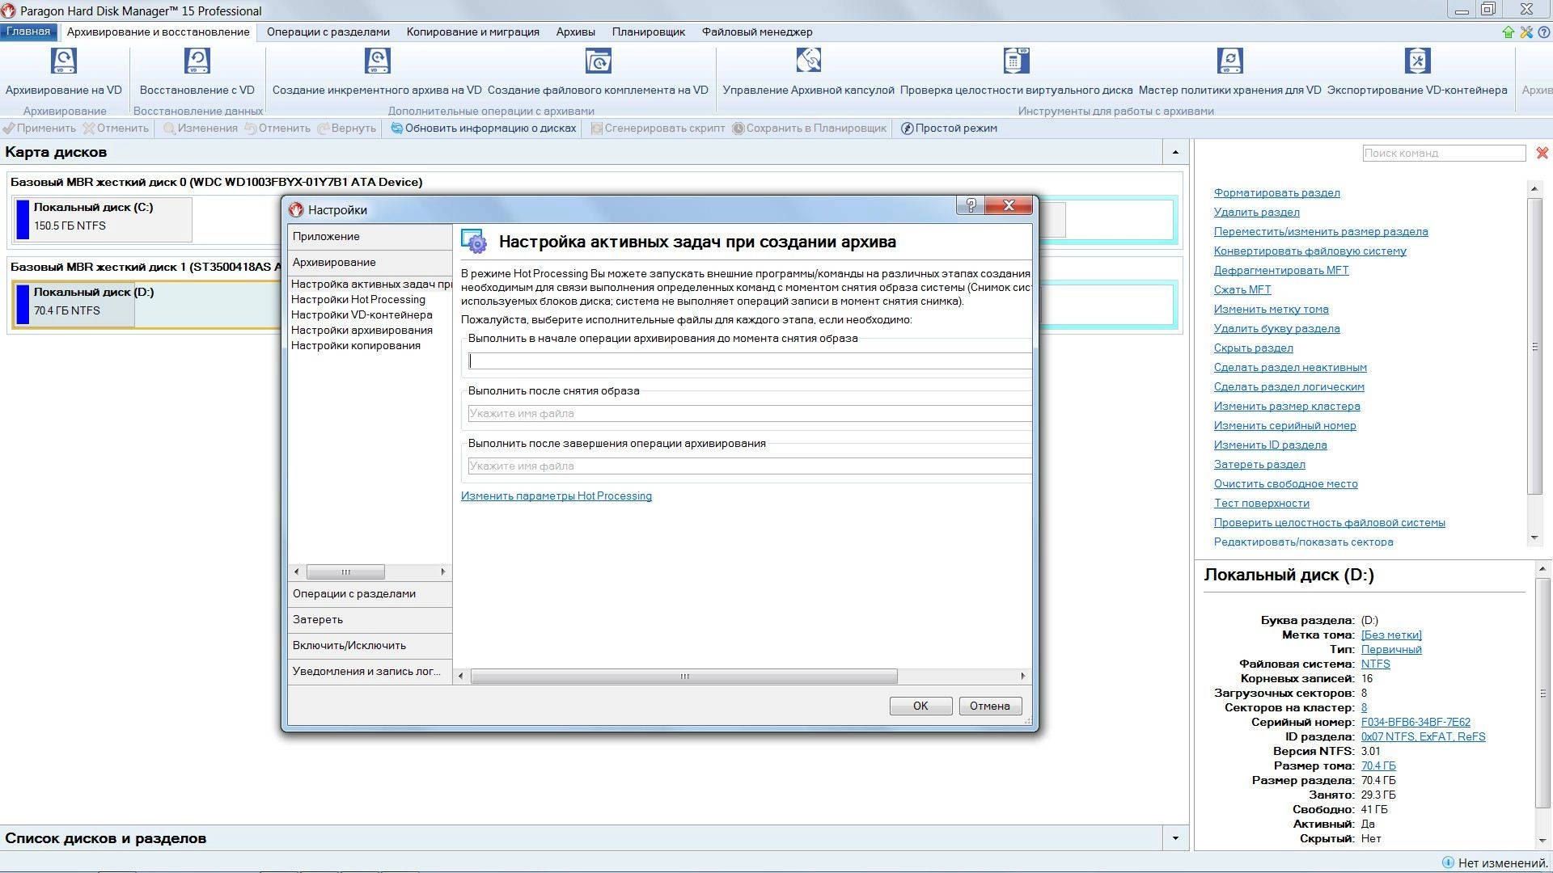Open the Архивы tab
This screenshot has width=1553, height=873.
[576, 32]
